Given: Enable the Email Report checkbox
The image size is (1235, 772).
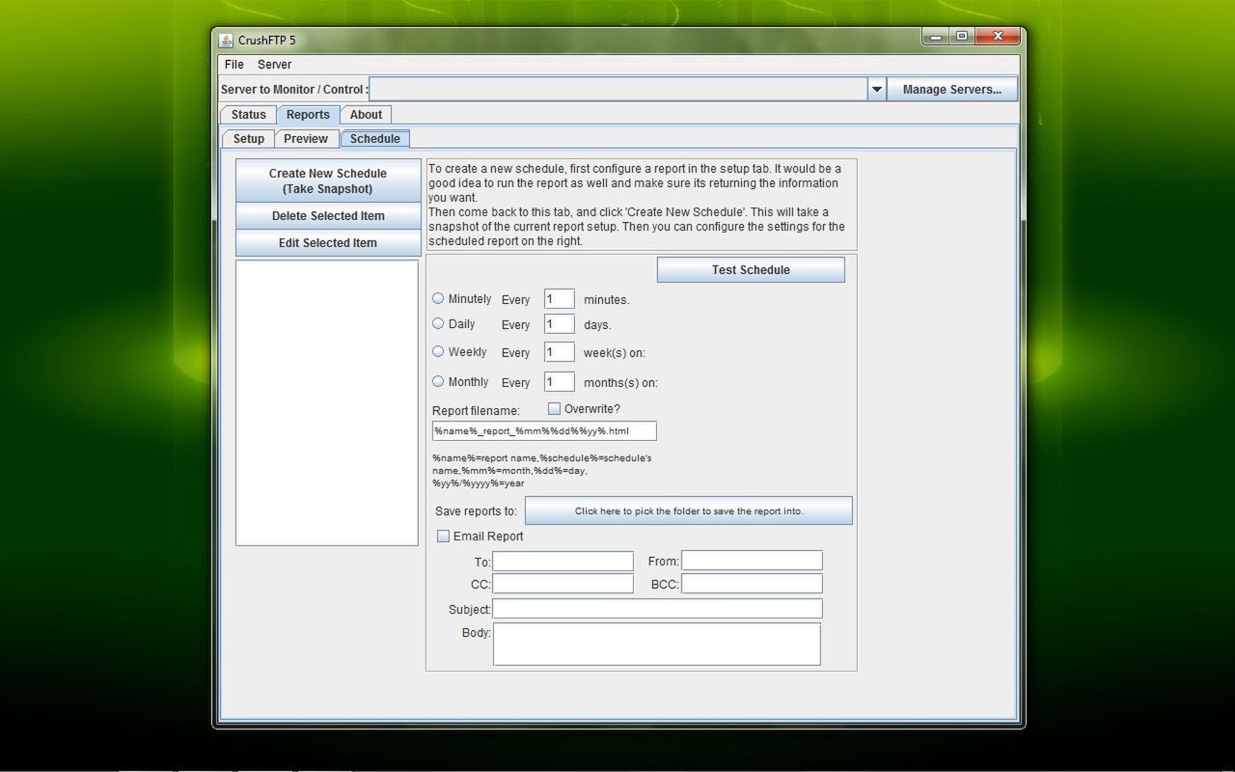Looking at the screenshot, I should [x=443, y=537].
